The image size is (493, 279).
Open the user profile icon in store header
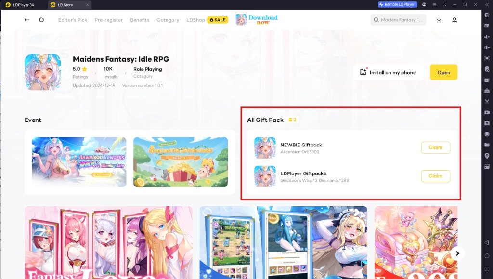[454, 20]
